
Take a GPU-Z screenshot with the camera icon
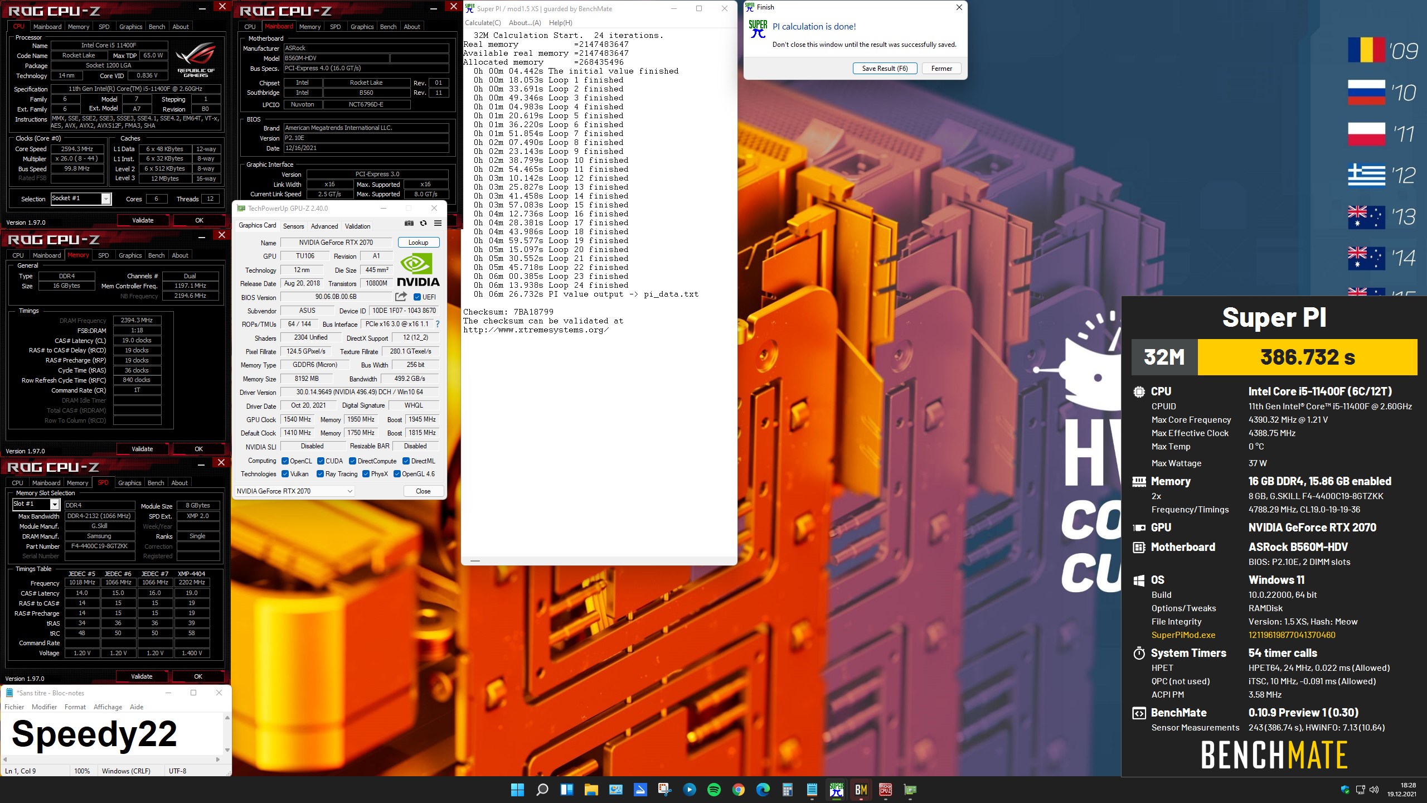409,224
